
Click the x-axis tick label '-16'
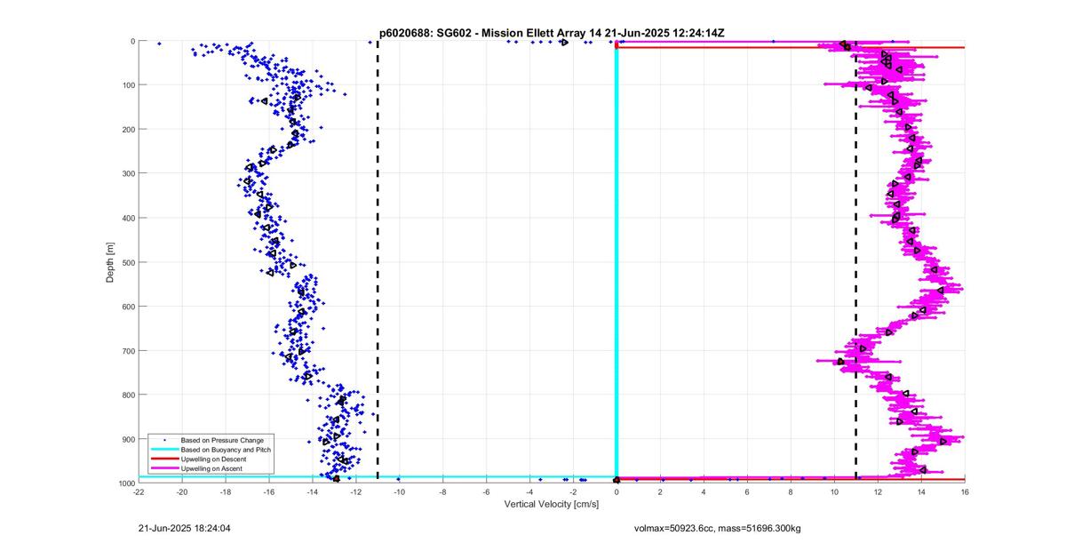[269, 491]
